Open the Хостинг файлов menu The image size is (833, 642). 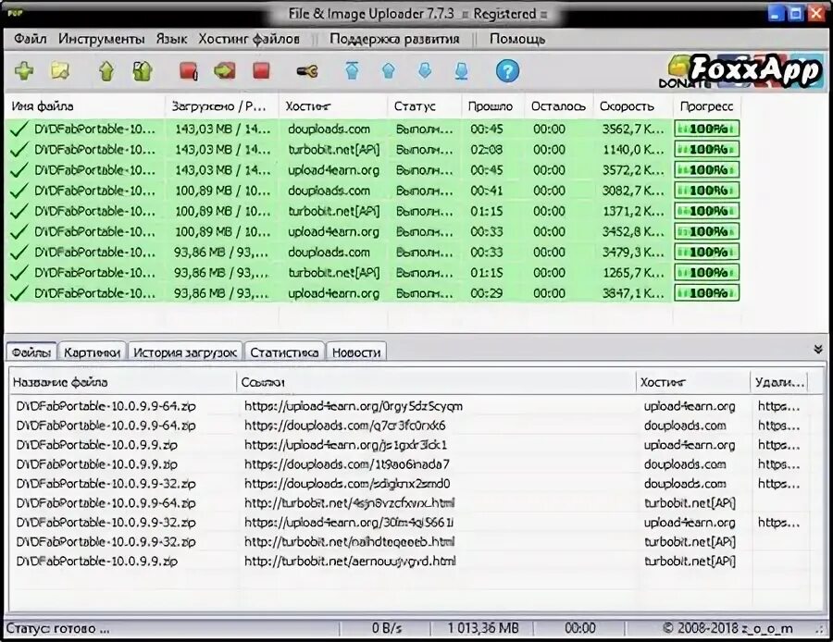point(249,39)
